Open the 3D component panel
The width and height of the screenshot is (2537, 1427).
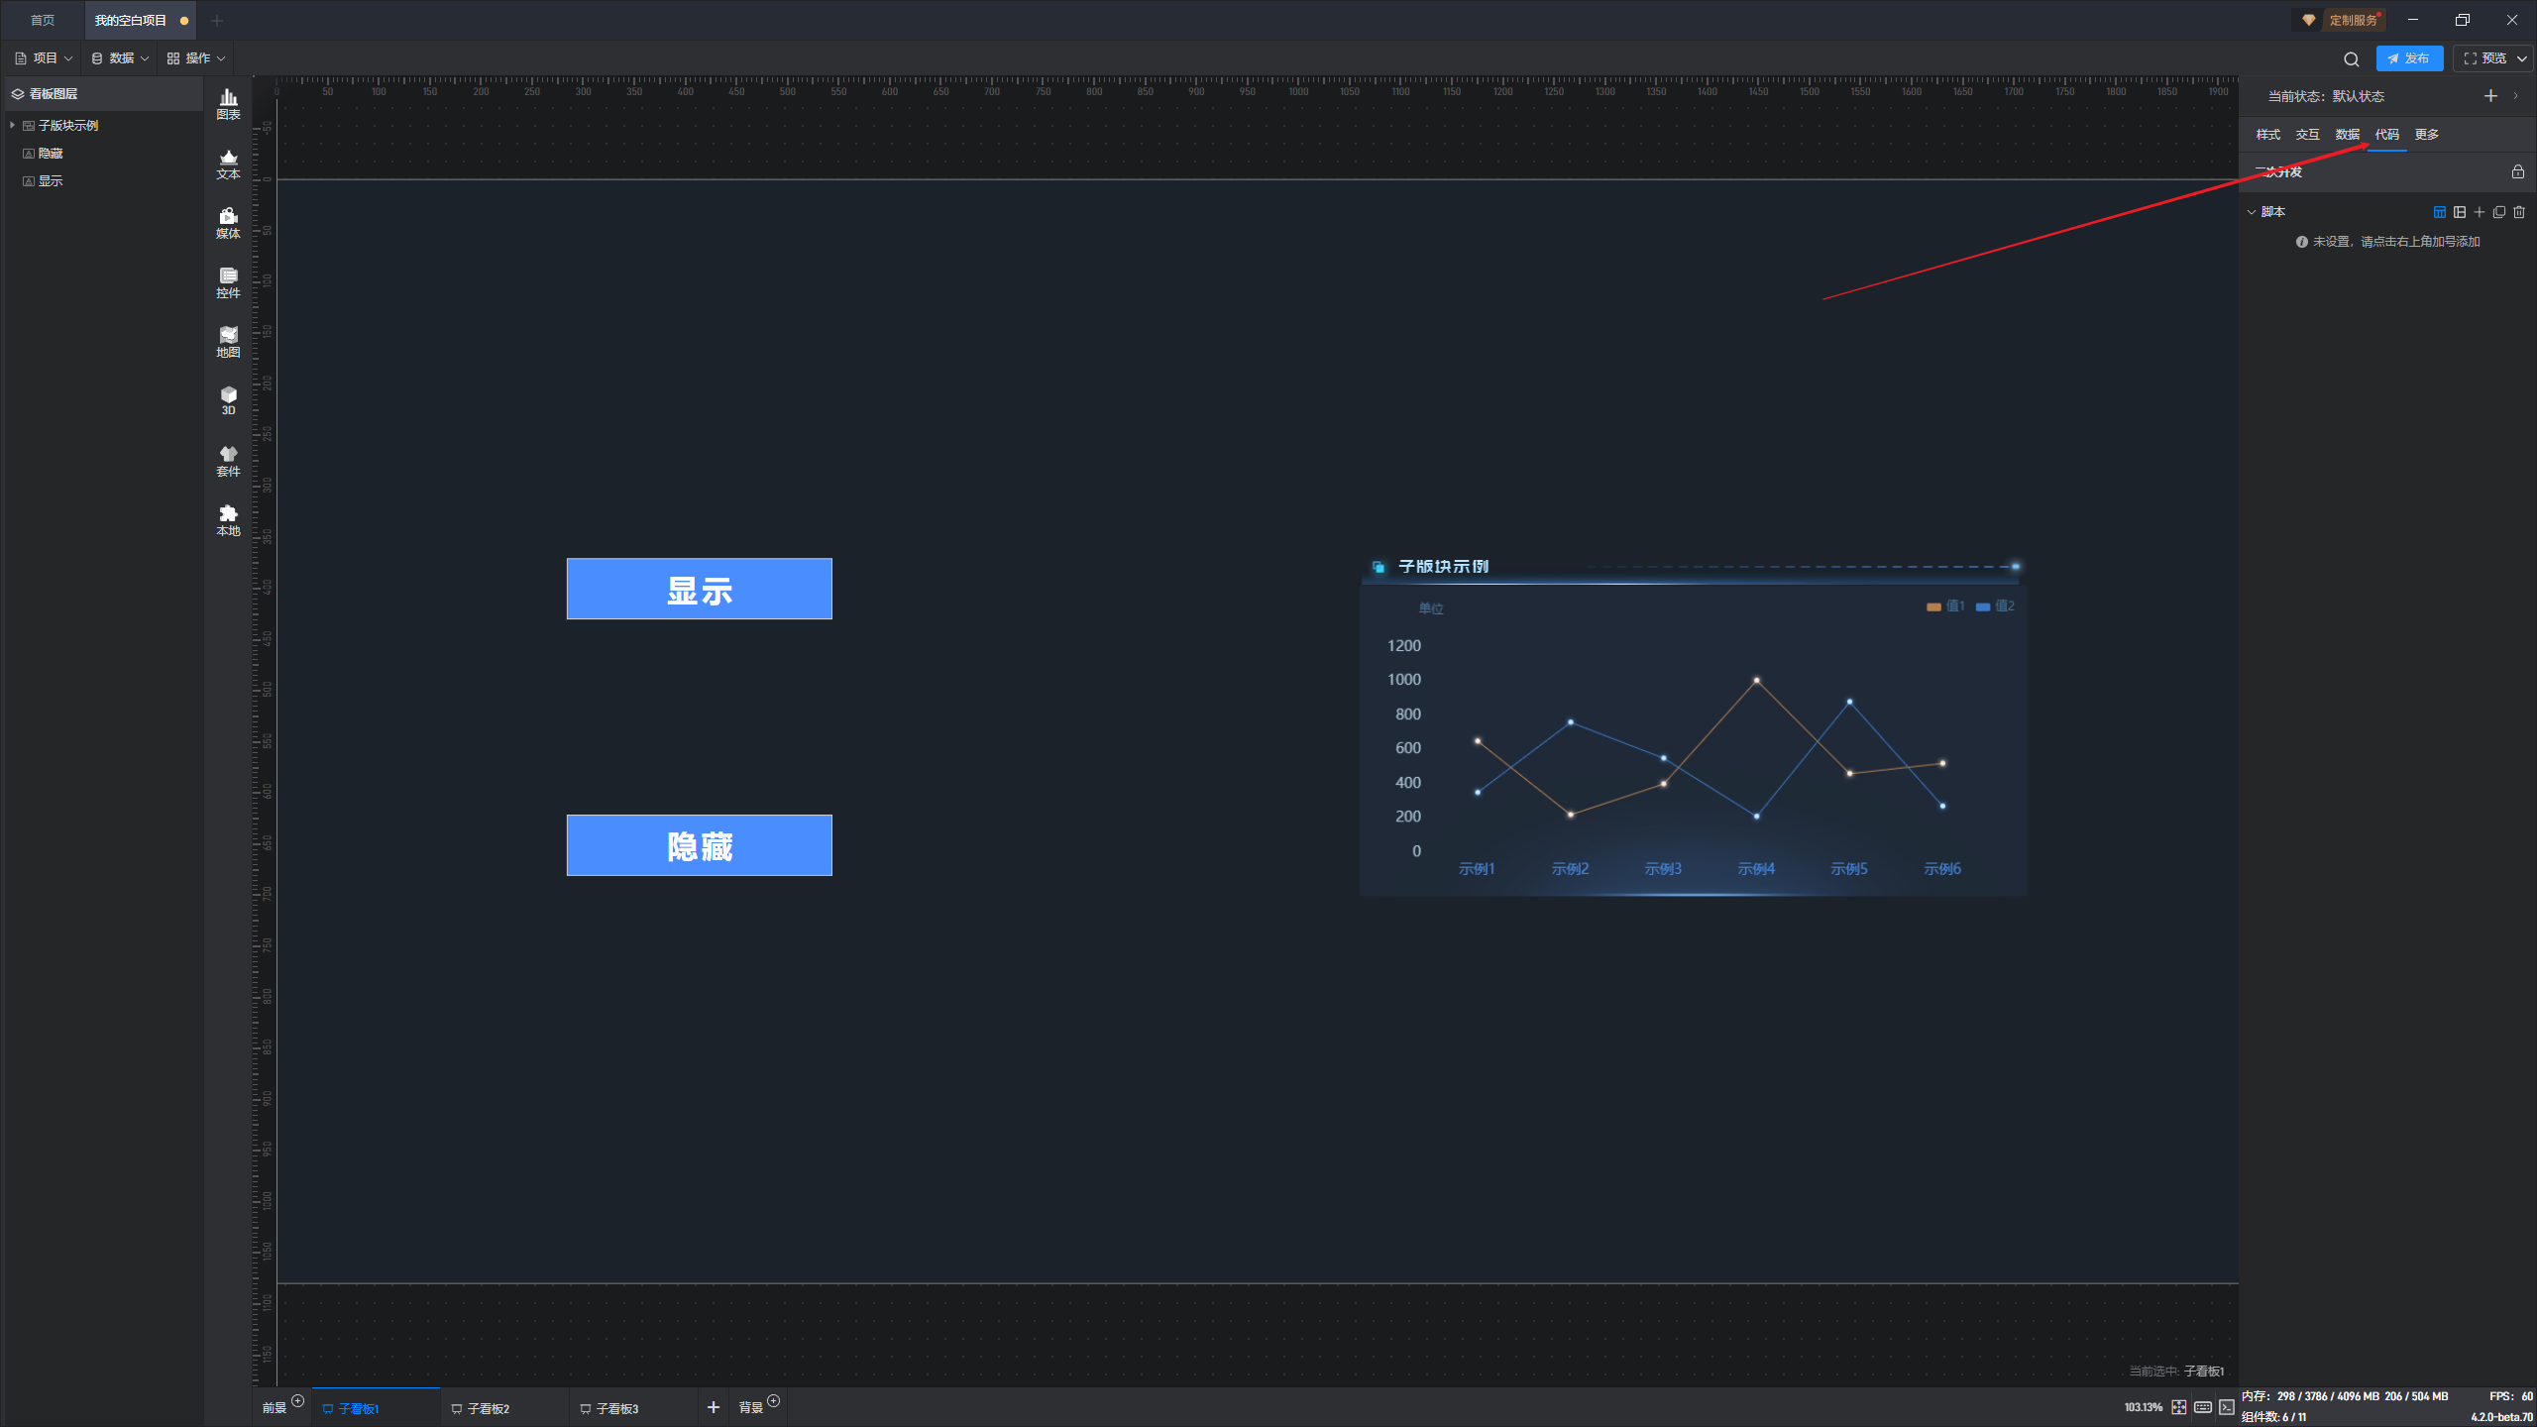228,400
